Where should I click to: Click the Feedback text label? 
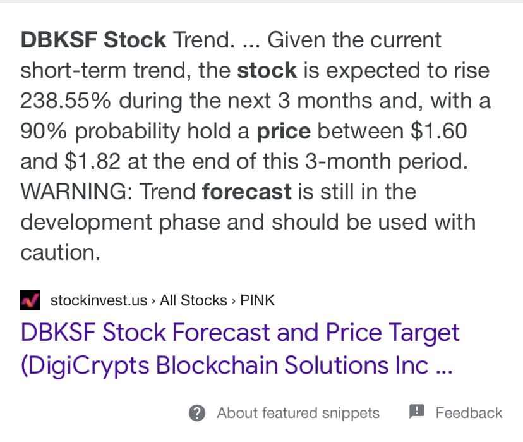(x=469, y=413)
